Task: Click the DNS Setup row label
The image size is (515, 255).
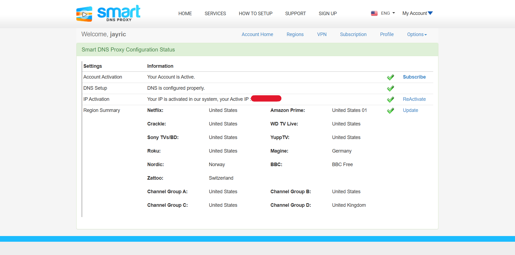Action: tap(95, 88)
